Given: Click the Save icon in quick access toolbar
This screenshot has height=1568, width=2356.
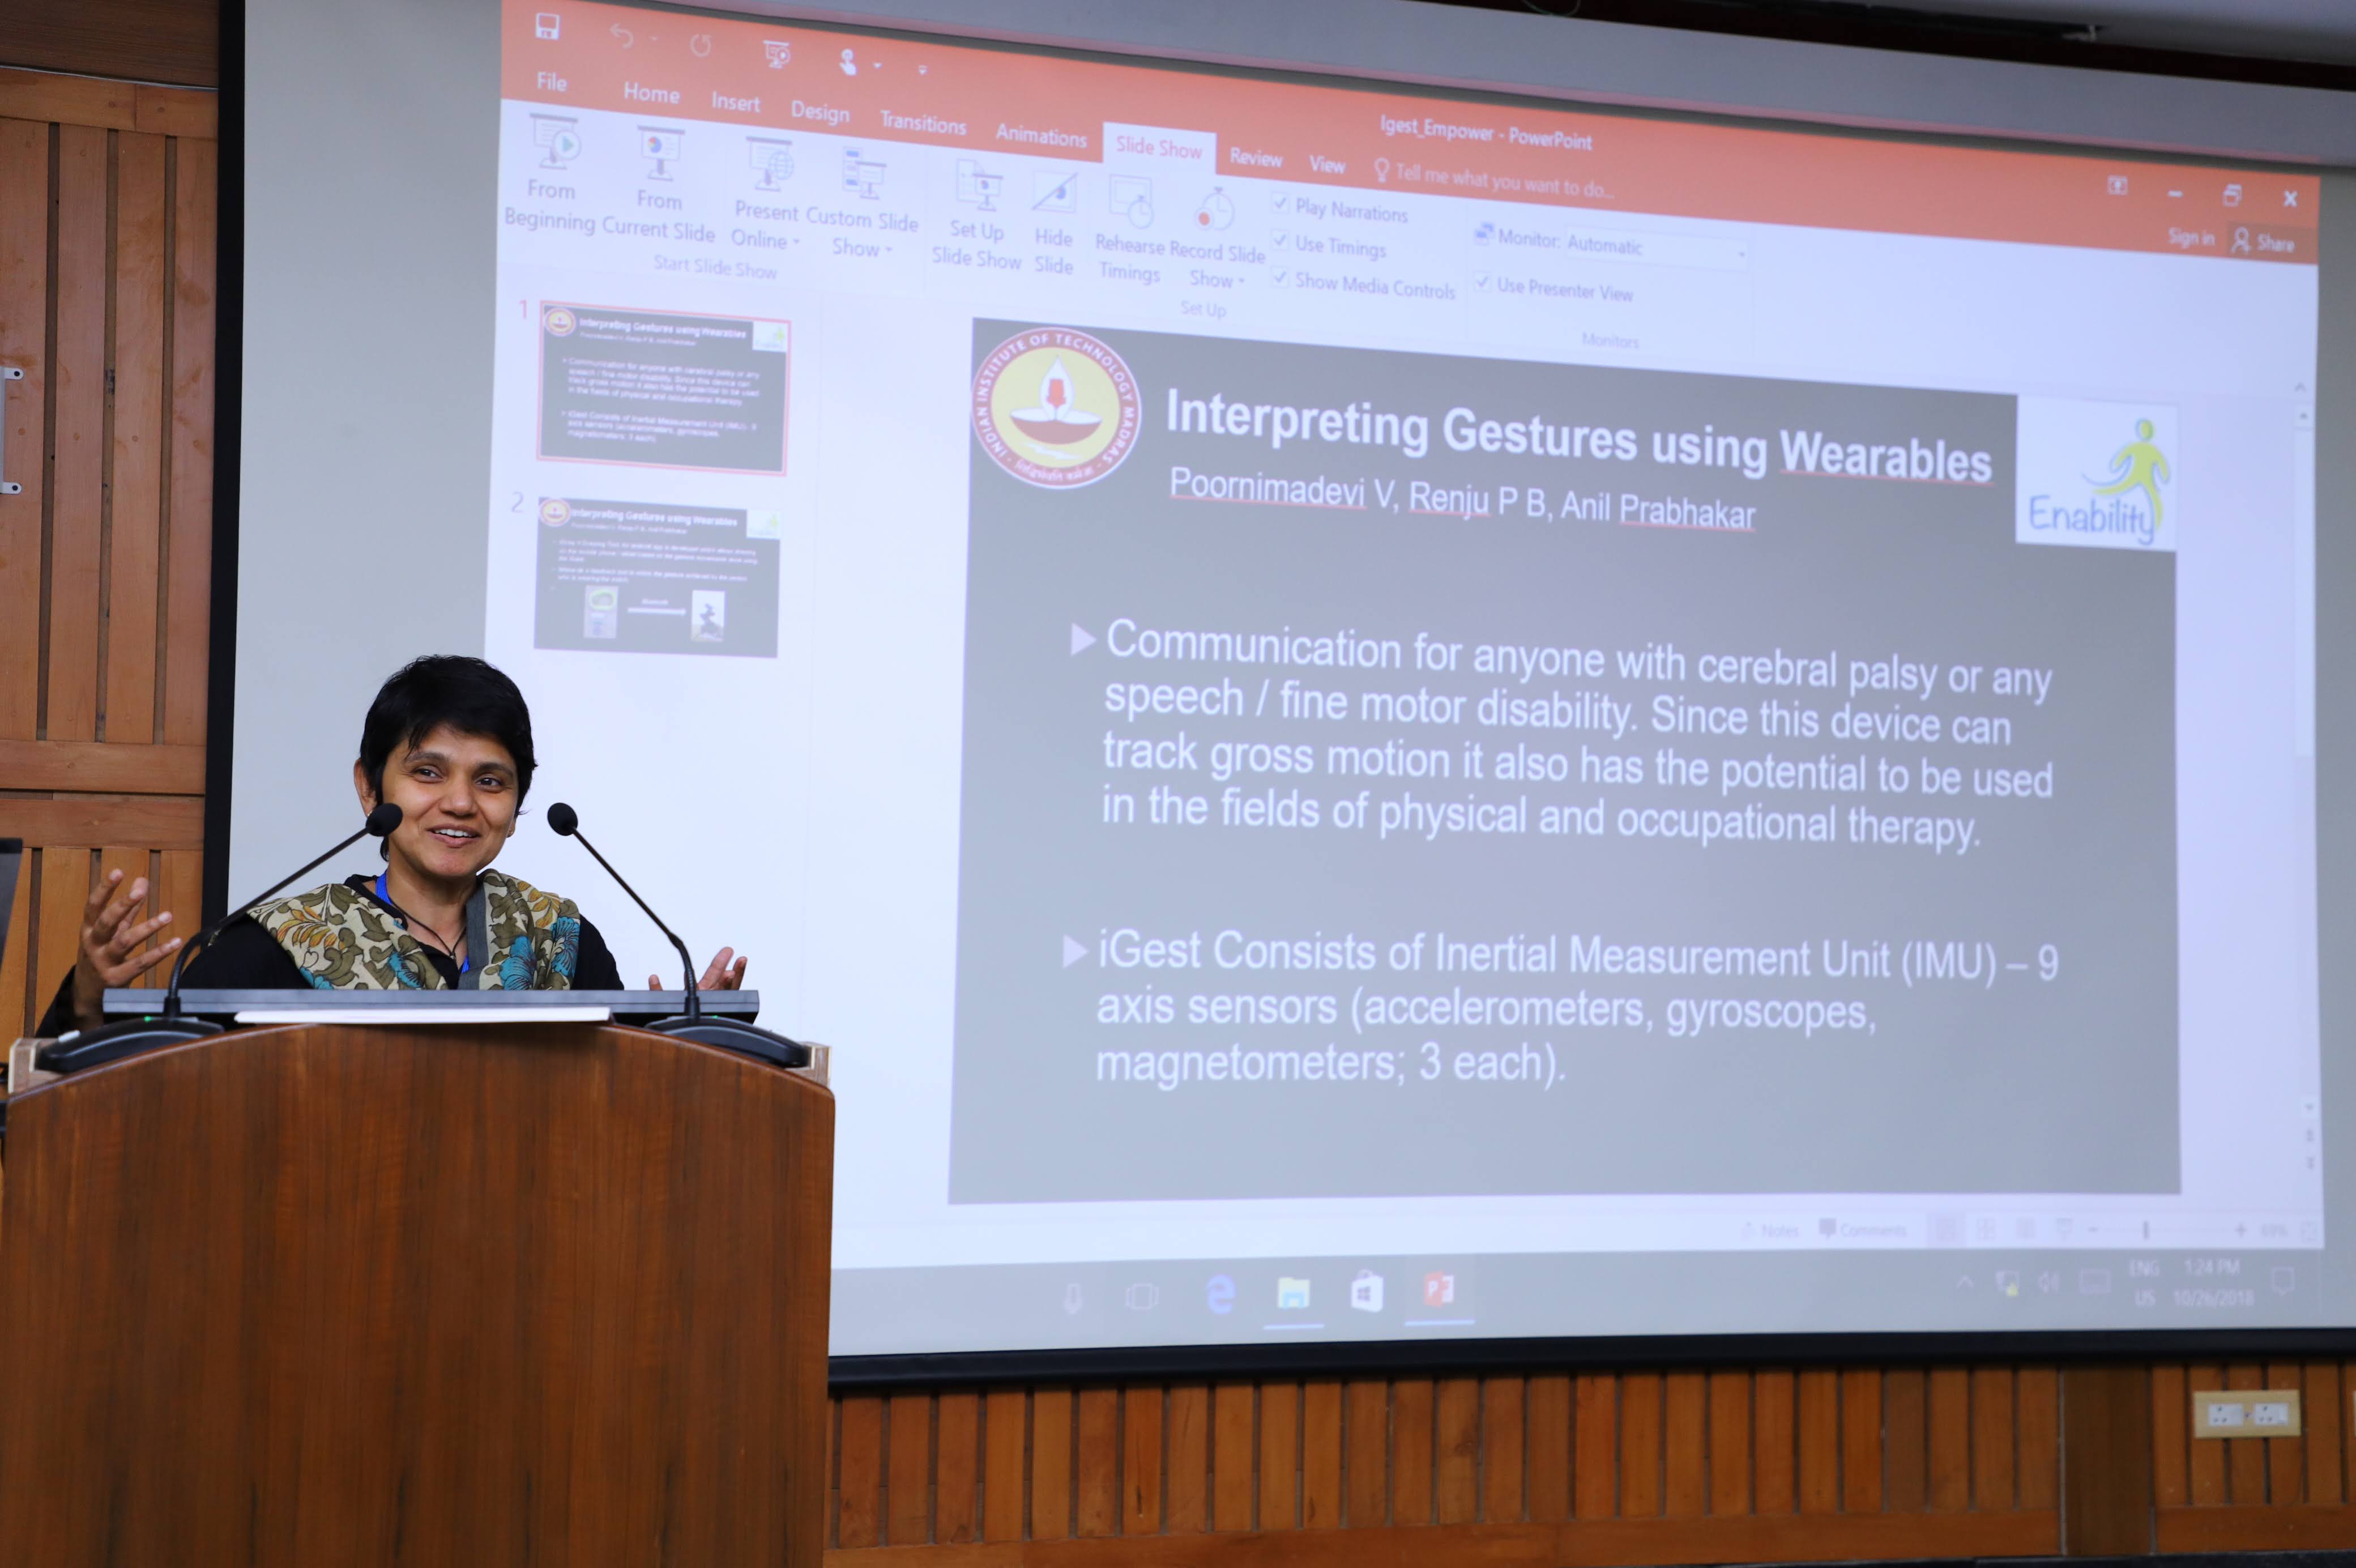Looking at the screenshot, I should click(547, 27).
